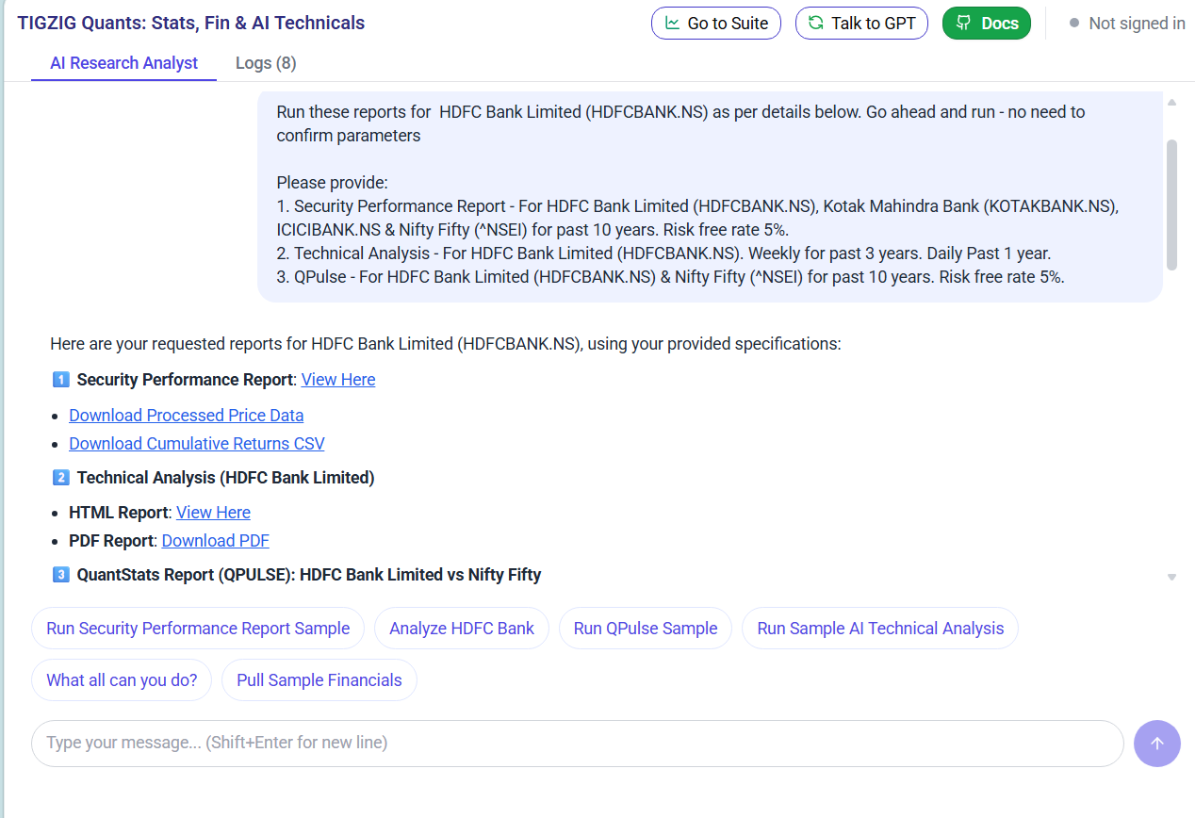Image resolution: width=1195 pixels, height=818 pixels.
Task: Click the number 2 emoji badge
Action: [60, 478]
